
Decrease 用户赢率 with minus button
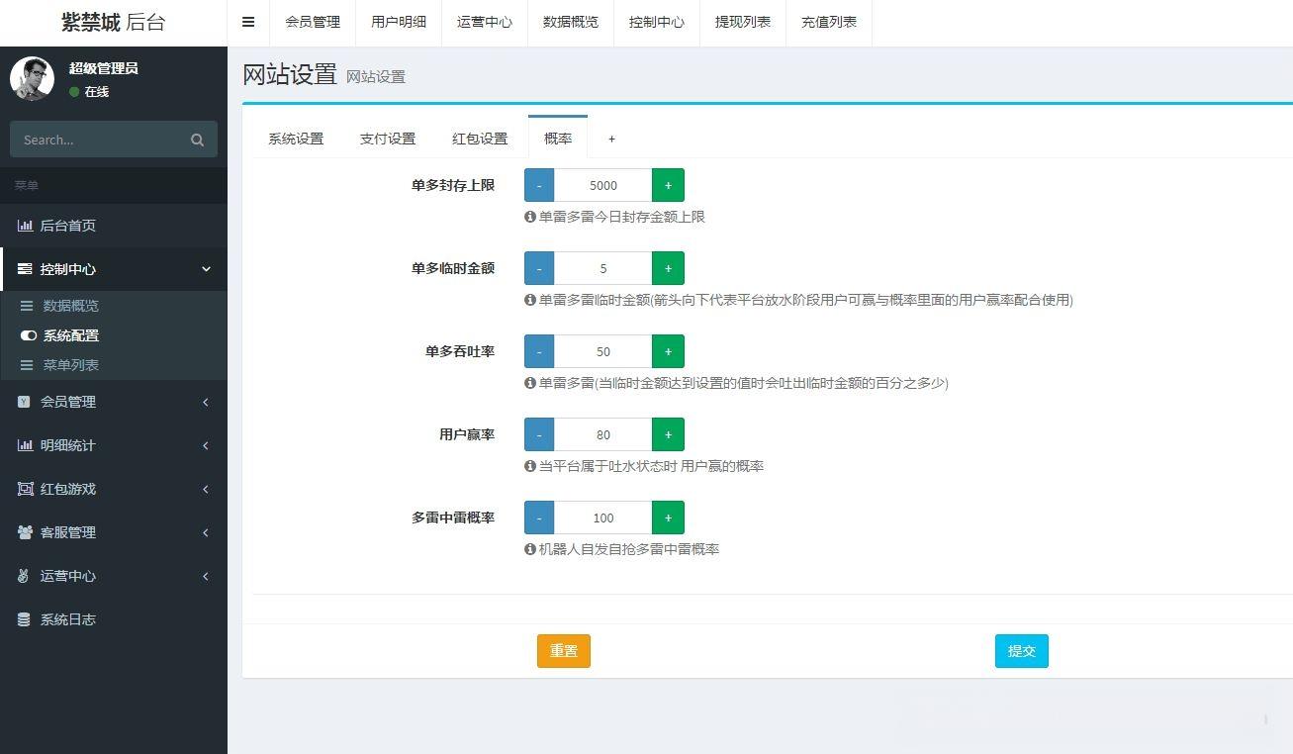tap(539, 434)
